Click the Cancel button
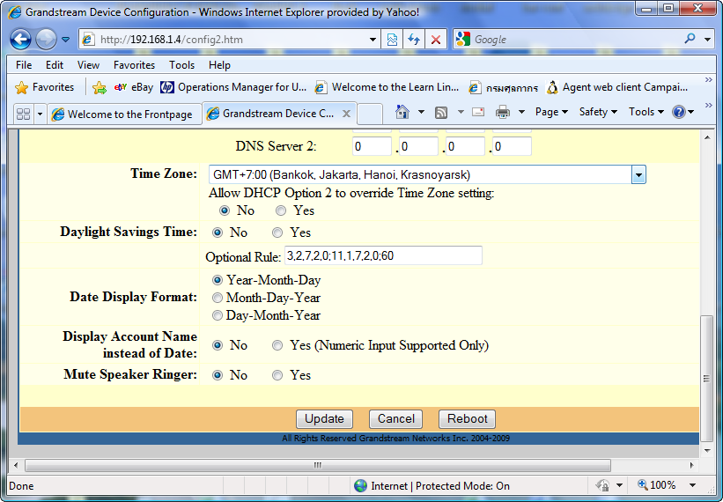This screenshot has height=502, width=723. [395, 419]
